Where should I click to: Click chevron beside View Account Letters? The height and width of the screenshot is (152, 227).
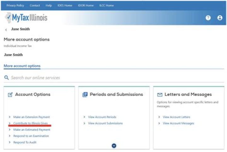(x=159, y=117)
